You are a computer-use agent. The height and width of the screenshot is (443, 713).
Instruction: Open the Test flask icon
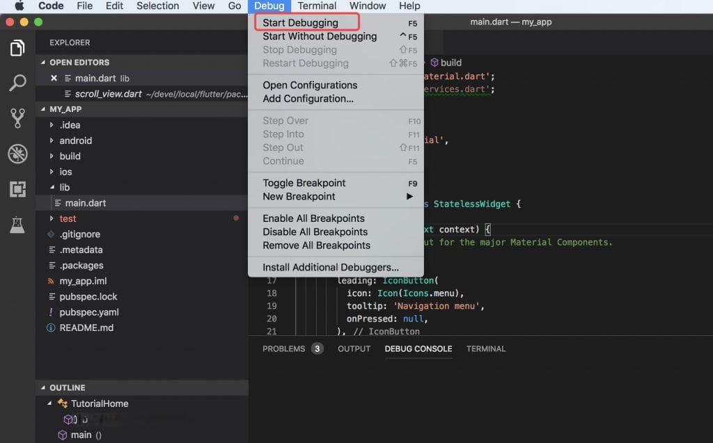click(17, 225)
